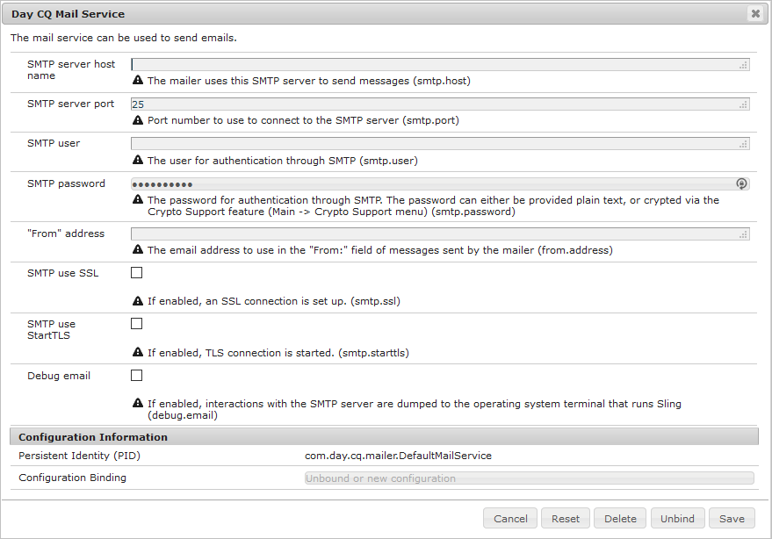Enable Debug email
This screenshot has height=539, width=772.
[137, 376]
